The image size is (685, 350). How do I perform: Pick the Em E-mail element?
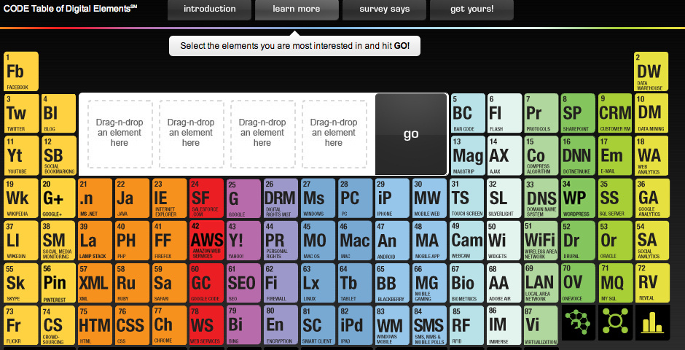point(616,155)
